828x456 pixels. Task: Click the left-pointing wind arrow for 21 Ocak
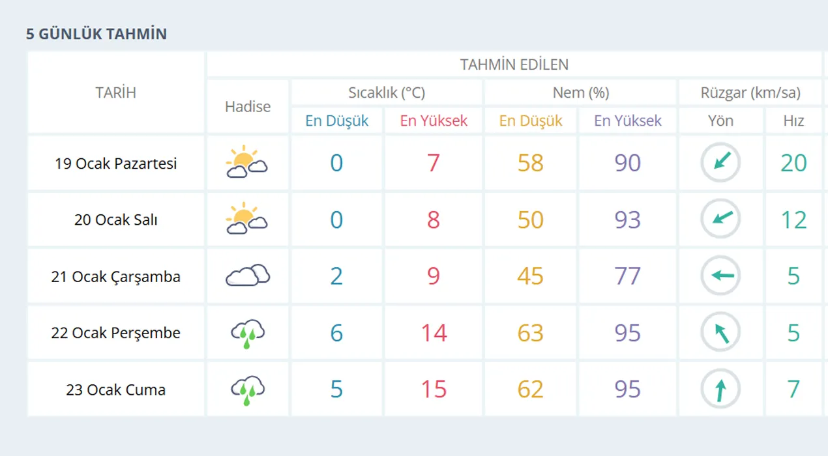pyautogui.click(x=720, y=276)
